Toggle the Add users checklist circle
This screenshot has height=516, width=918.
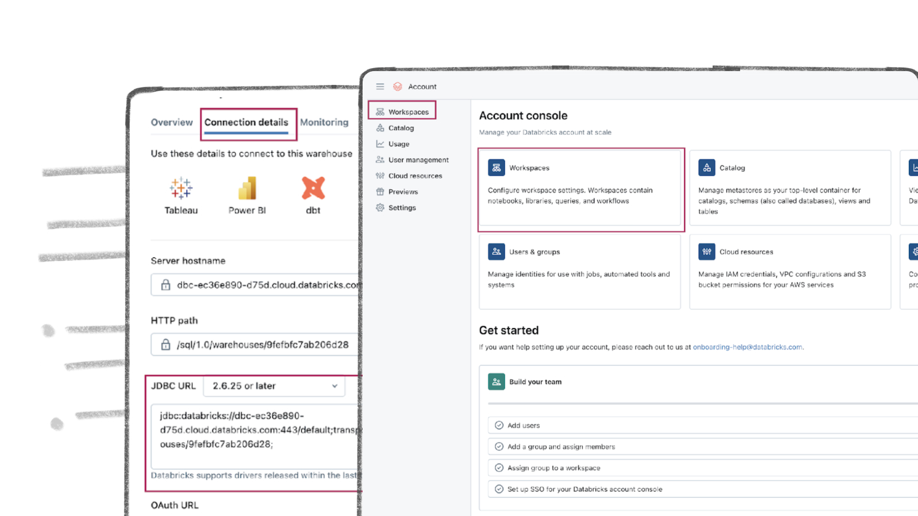pyautogui.click(x=499, y=425)
